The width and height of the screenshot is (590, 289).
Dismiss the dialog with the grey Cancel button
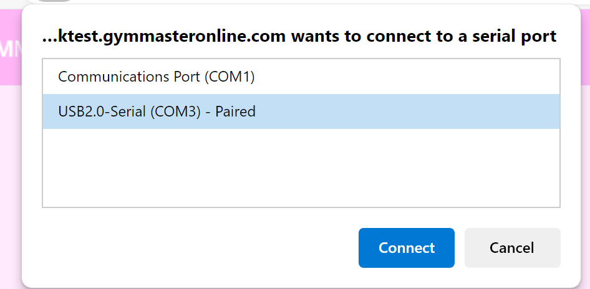tap(512, 248)
